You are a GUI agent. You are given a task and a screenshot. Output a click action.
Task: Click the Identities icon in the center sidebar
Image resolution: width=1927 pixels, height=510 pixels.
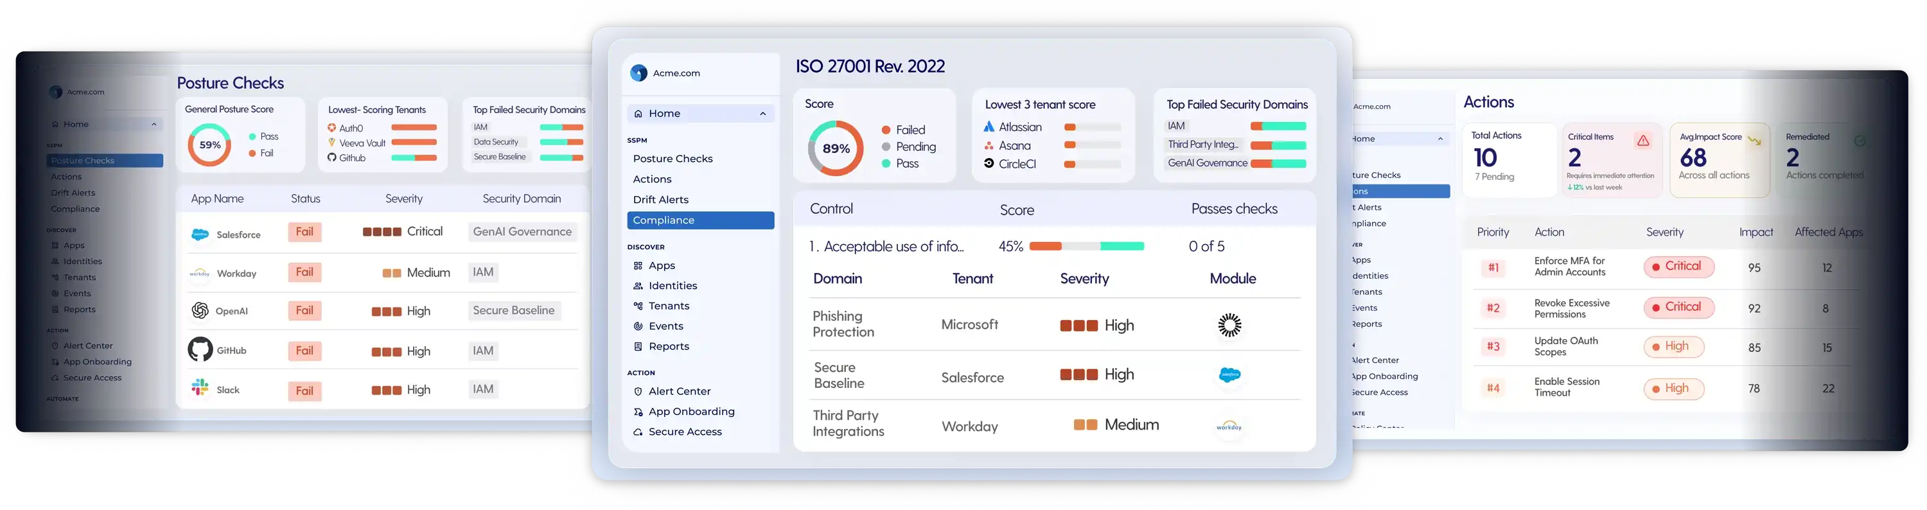(638, 286)
